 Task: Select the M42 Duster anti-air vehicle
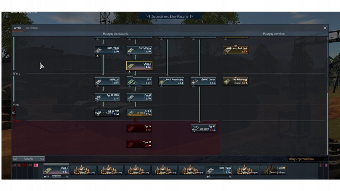click(x=204, y=81)
